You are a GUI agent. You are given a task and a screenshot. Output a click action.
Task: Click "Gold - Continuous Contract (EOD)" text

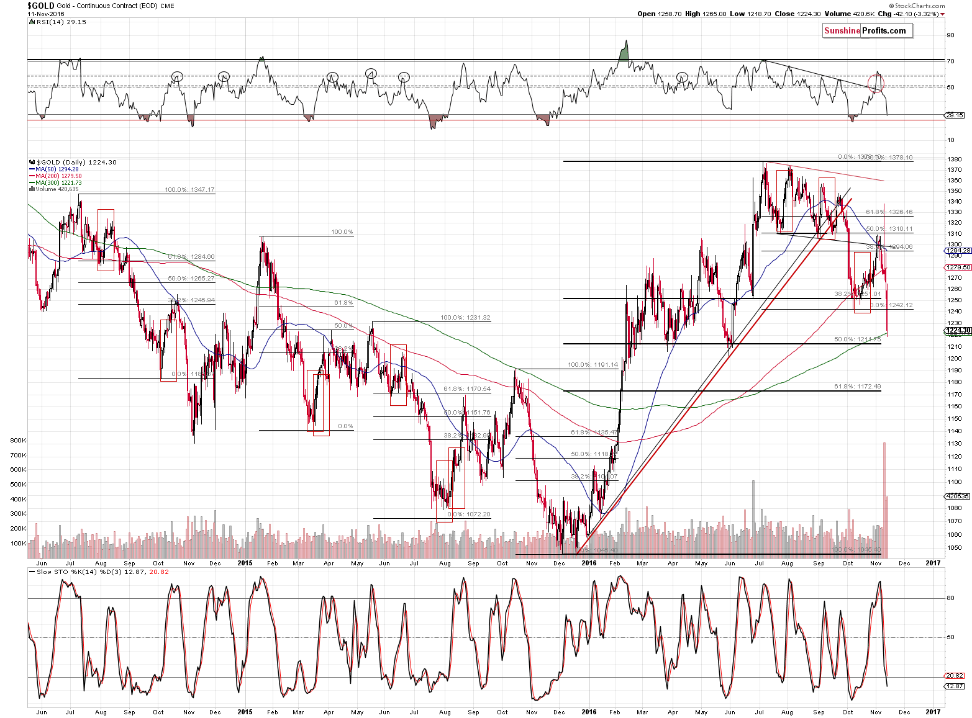tap(107, 6)
